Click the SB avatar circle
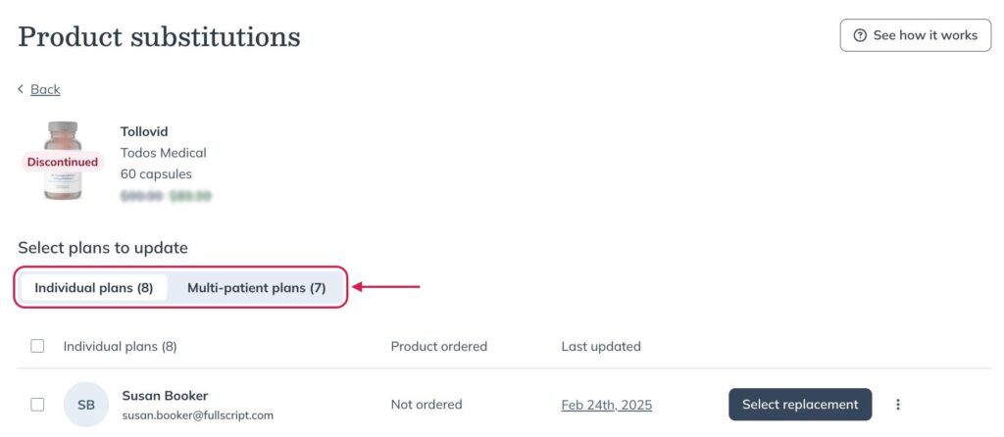 point(86,405)
